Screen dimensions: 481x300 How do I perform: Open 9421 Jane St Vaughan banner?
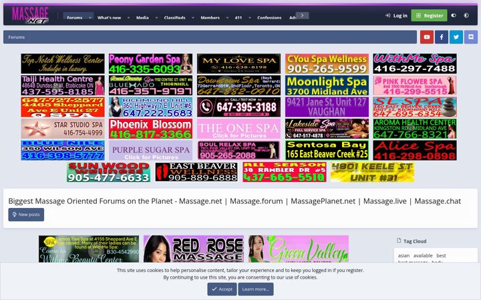coord(327,107)
